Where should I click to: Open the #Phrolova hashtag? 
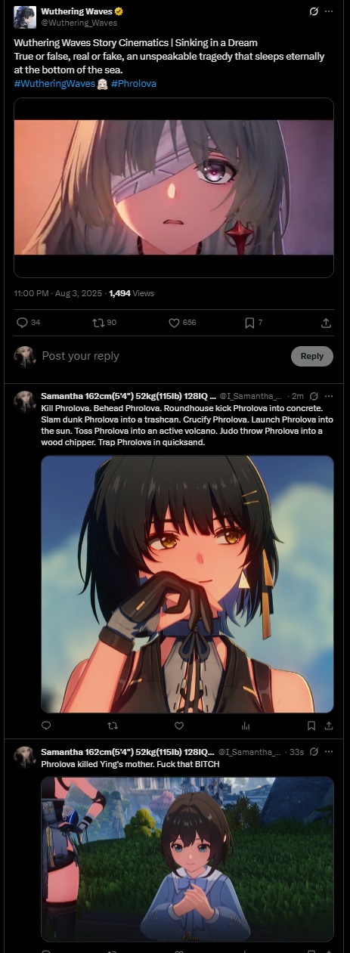pos(134,83)
